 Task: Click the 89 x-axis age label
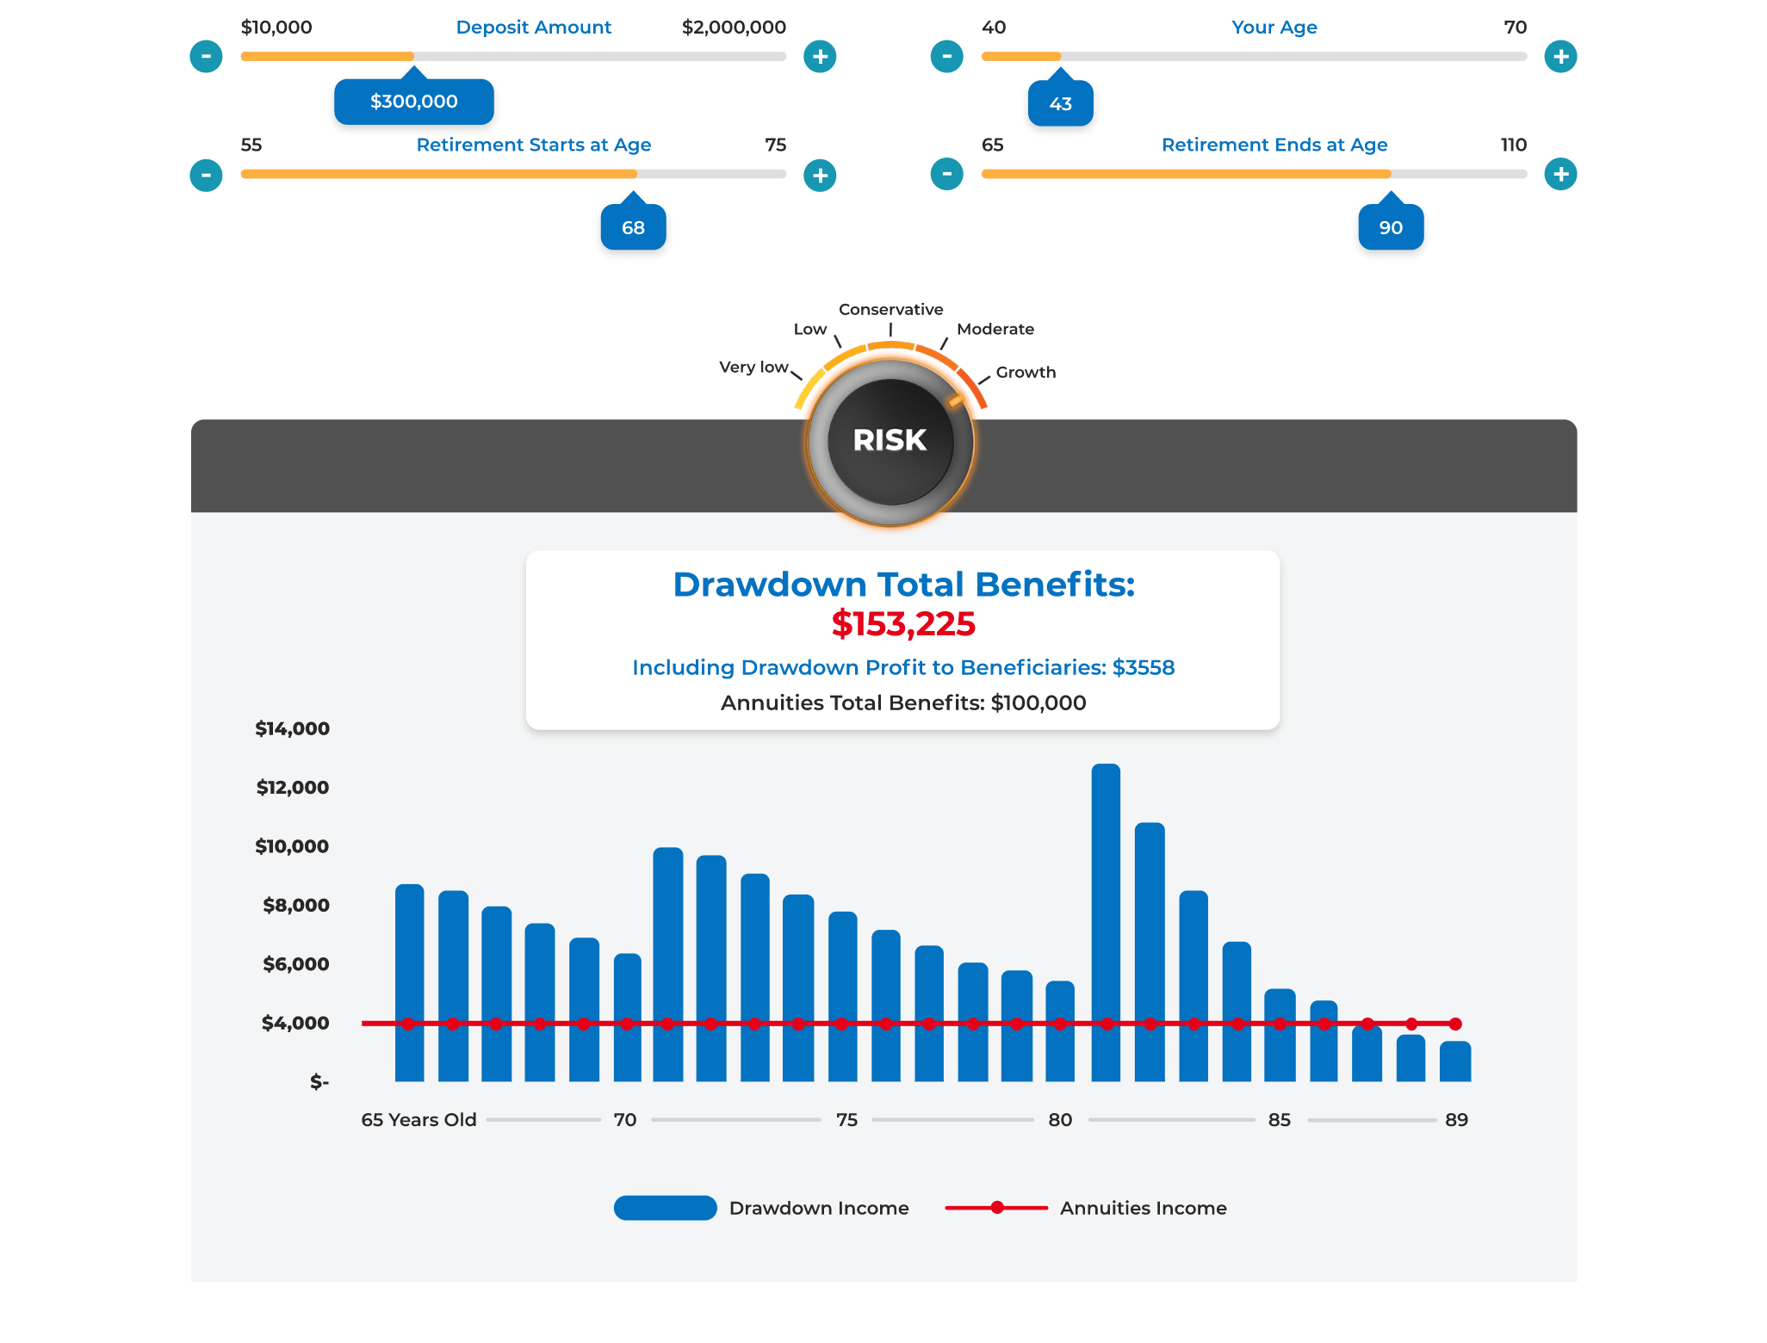coord(1456,1119)
